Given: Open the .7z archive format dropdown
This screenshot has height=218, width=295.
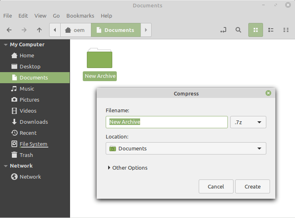Looking at the screenshot, I should tap(248, 122).
